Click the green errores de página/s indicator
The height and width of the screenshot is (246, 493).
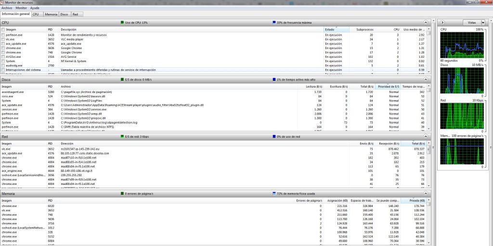click(122, 194)
